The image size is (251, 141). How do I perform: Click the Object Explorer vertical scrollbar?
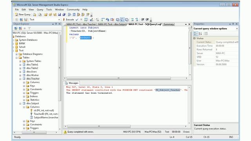[x=60, y=68]
